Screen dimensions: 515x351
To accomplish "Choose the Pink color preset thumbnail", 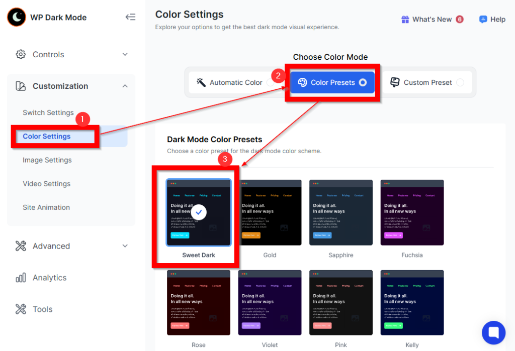I will click(341, 302).
